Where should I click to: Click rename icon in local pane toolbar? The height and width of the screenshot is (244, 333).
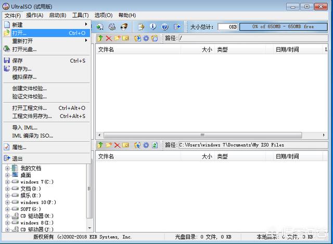126,145
